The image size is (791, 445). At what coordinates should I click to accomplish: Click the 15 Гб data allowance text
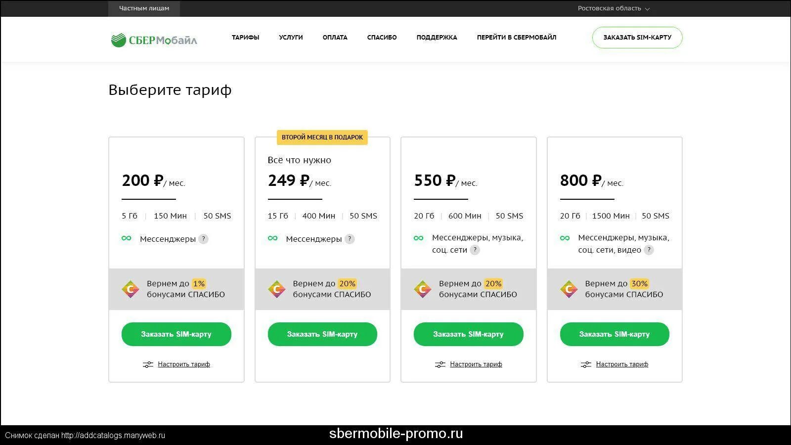278,216
